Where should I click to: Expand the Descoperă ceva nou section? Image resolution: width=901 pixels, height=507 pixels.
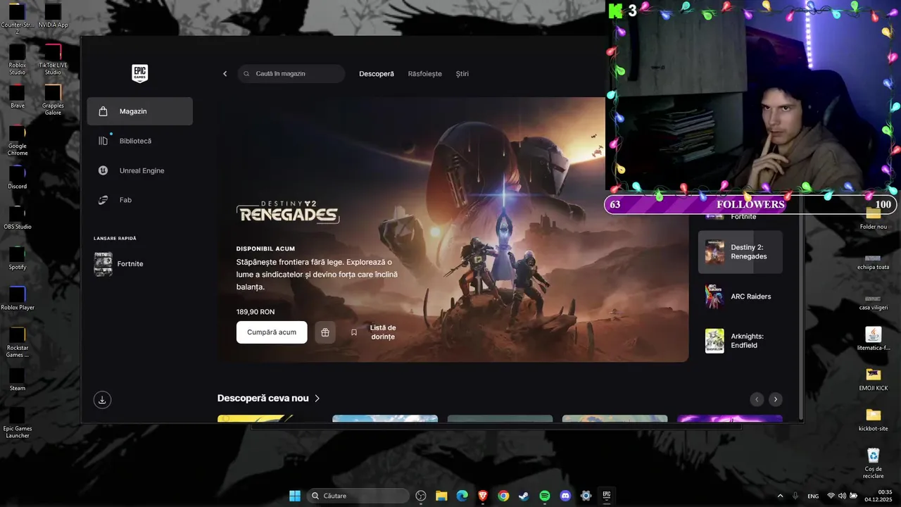[x=269, y=399]
